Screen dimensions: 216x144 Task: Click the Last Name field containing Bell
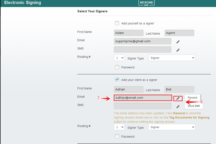pos(179,89)
